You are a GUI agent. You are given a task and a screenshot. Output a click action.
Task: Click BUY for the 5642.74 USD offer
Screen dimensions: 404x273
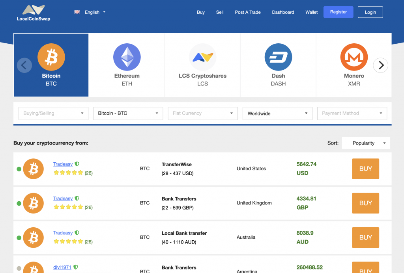click(366, 169)
